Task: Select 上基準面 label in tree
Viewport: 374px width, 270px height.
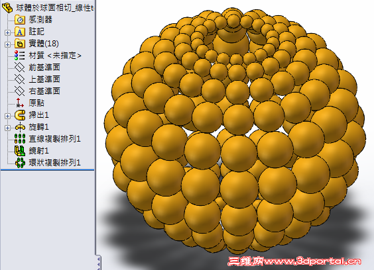Action: (x=44, y=79)
